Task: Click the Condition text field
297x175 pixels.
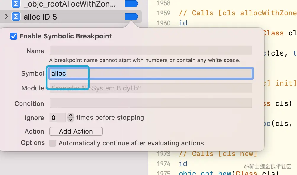Action: [151, 103]
